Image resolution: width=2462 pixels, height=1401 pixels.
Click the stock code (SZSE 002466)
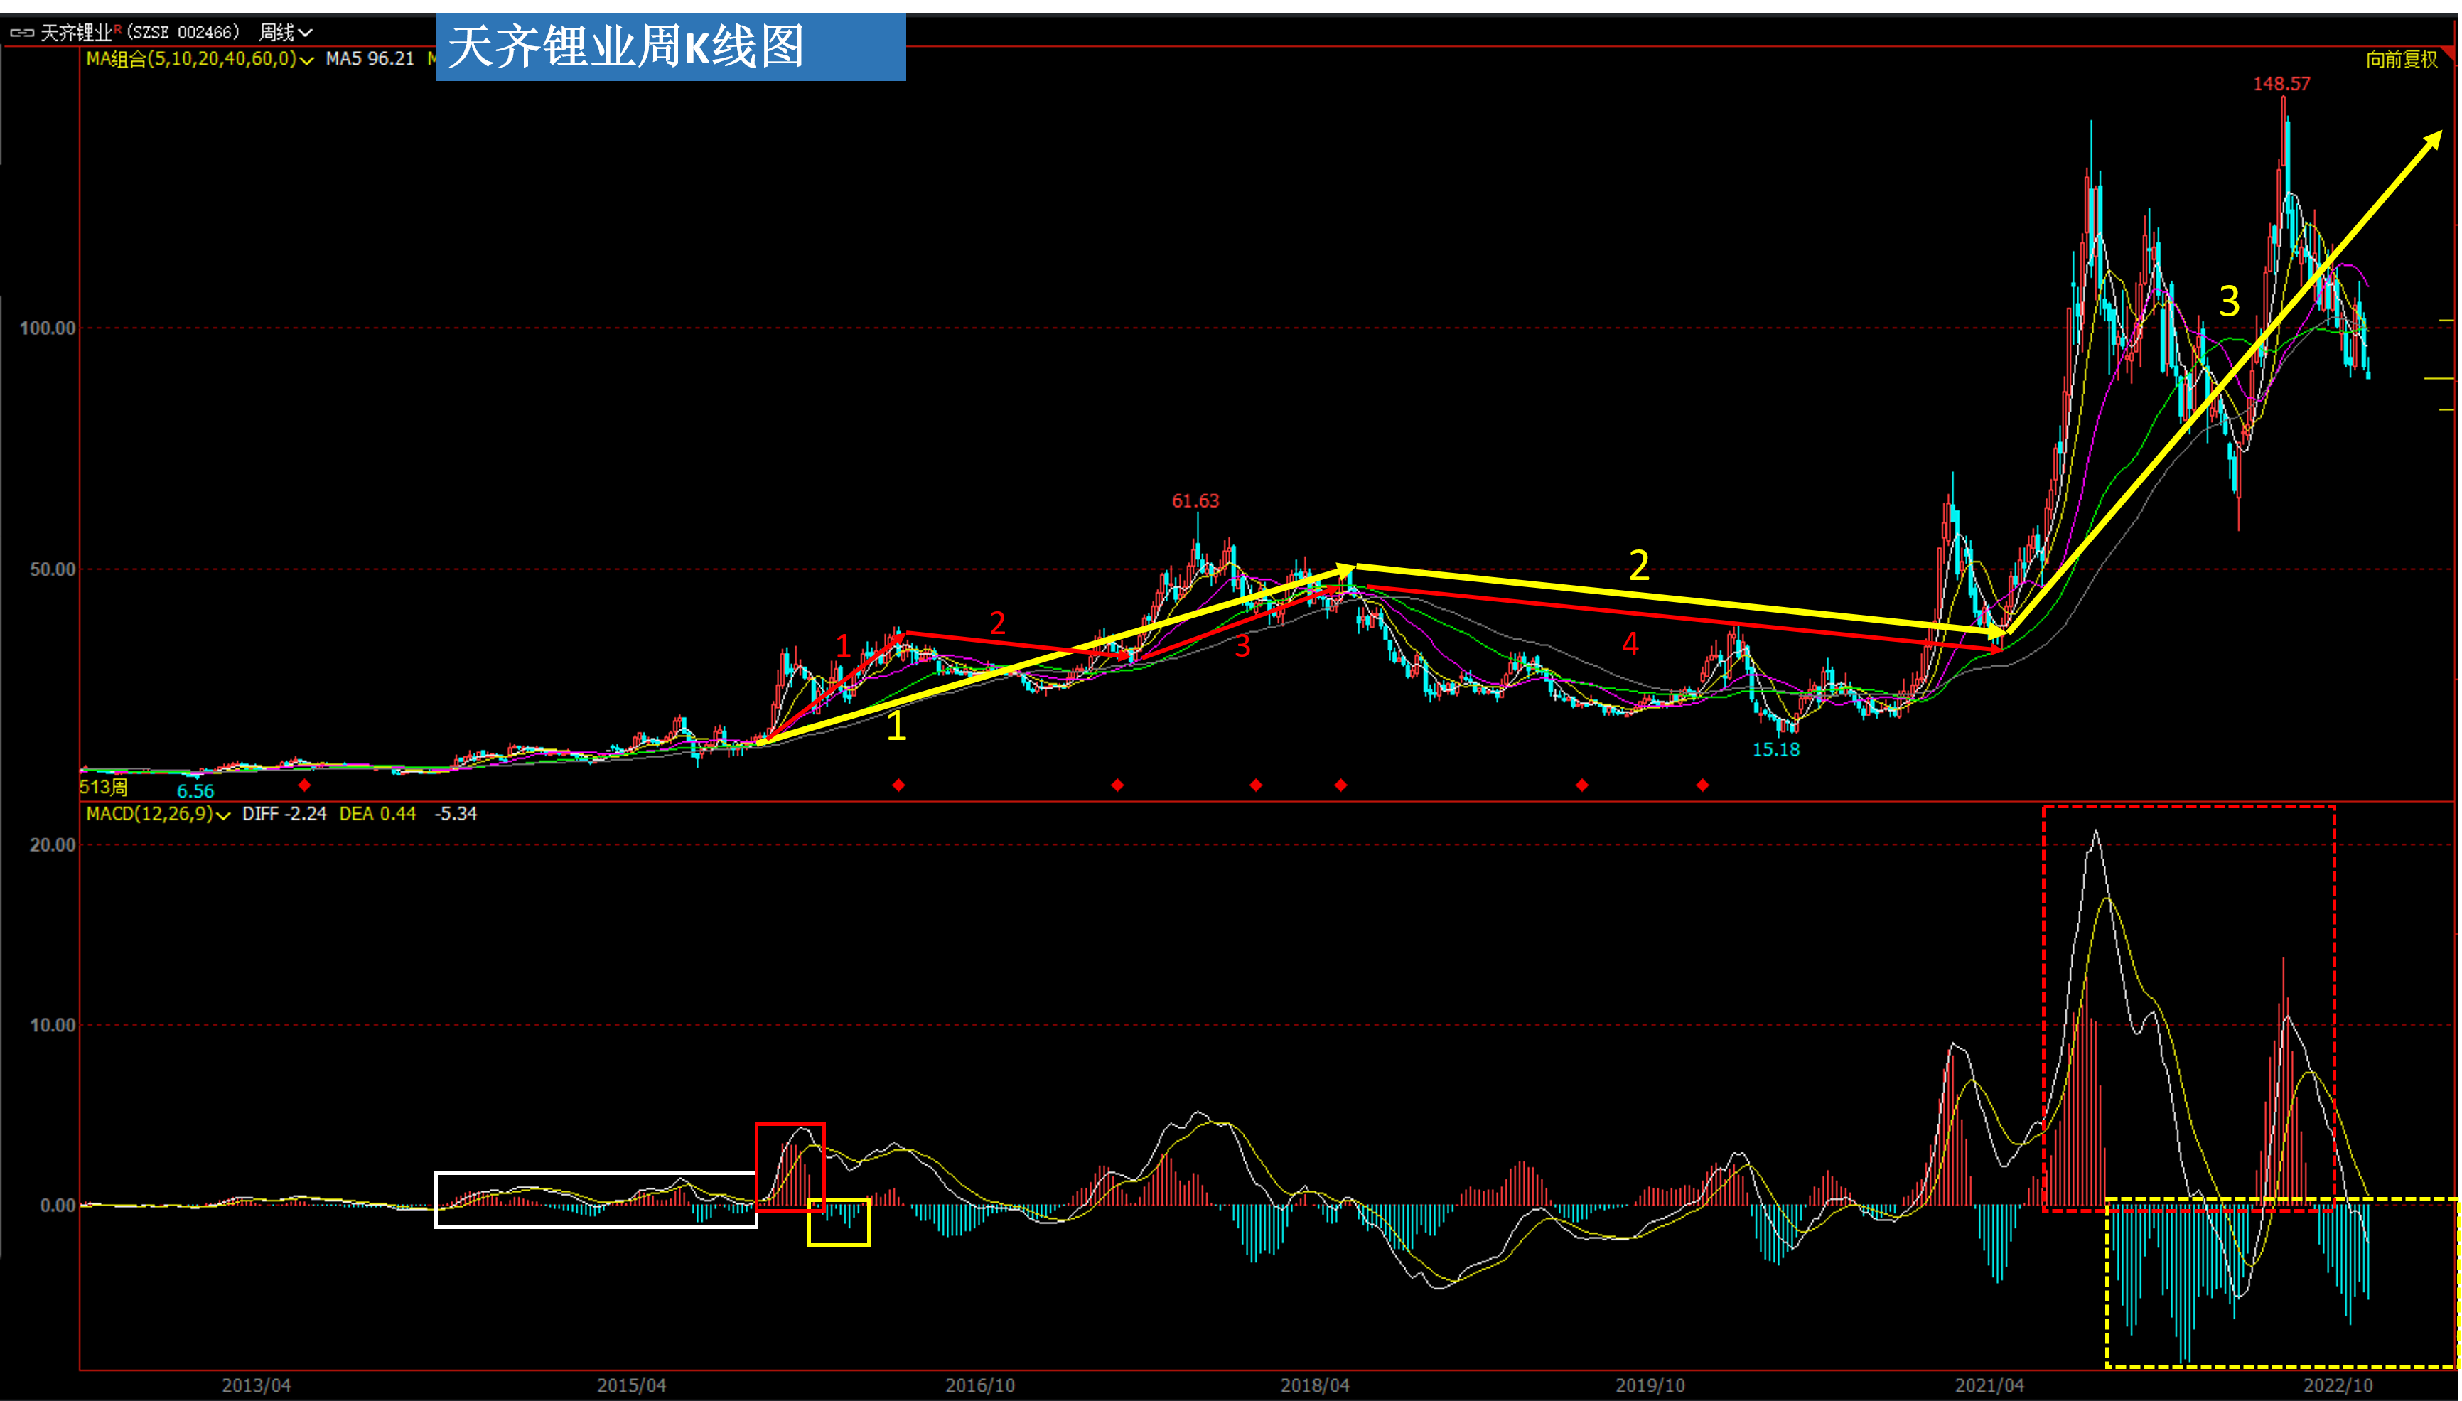click(x=183, y=33)
